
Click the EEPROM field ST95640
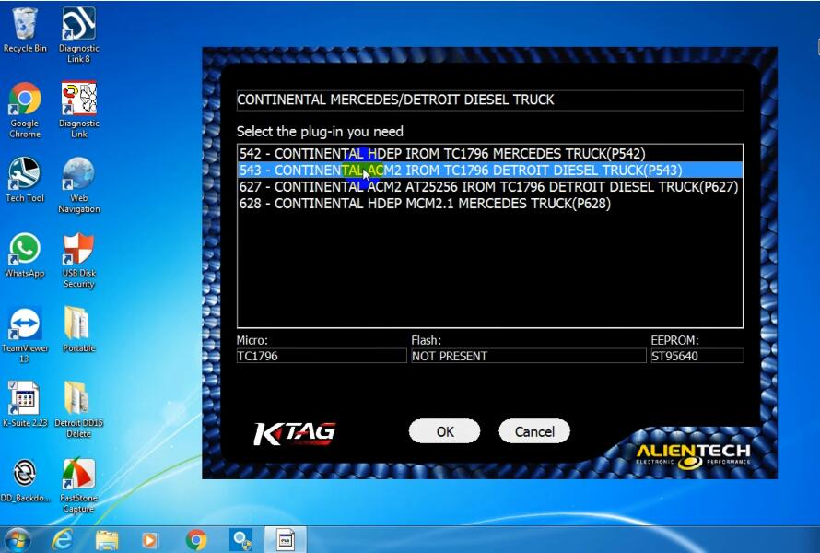coord(697,356)
